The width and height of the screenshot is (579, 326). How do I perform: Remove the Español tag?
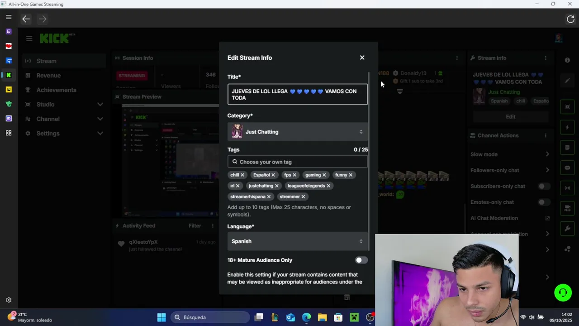click(273, 175)
